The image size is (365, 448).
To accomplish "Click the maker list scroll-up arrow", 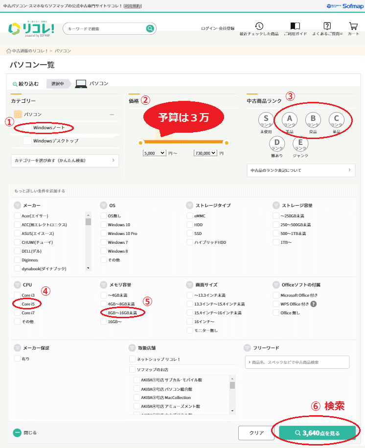I will pos(88,215).
